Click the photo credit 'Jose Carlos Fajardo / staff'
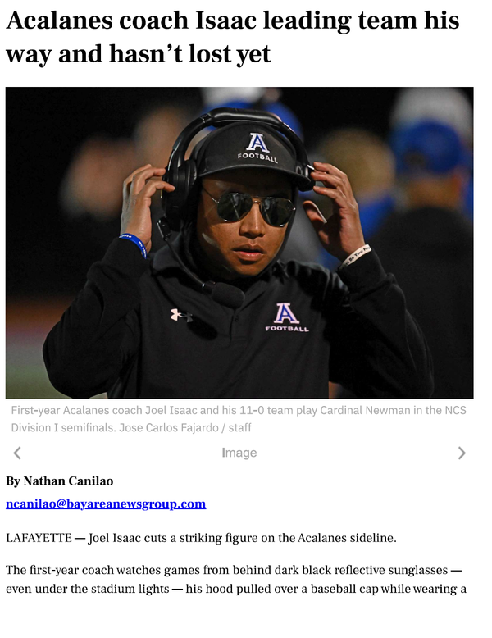This screenshot has height=638, width=492. click(x=185, y=428)
